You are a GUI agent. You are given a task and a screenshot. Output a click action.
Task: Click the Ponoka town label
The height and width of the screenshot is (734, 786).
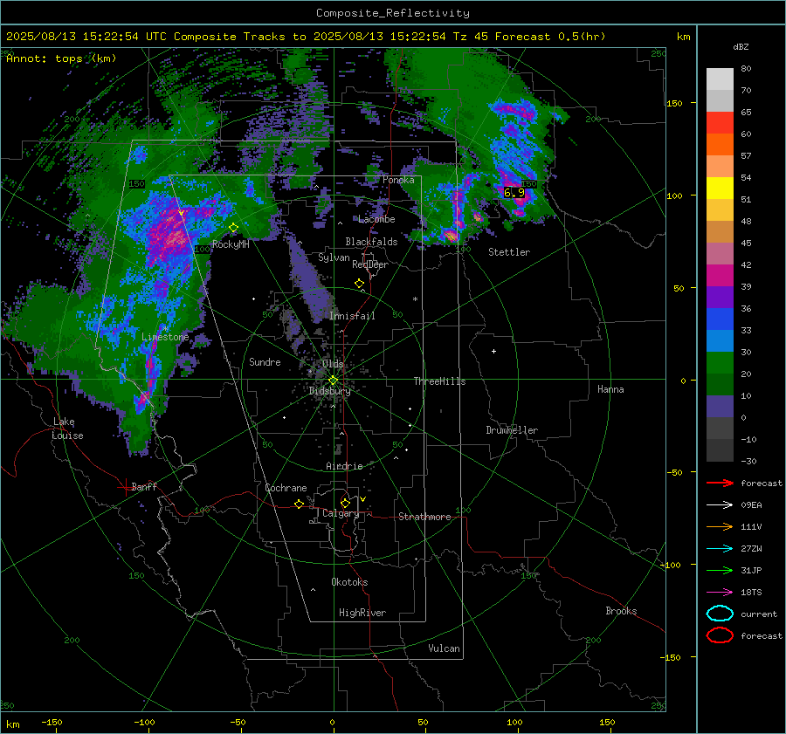click(398, 180)
